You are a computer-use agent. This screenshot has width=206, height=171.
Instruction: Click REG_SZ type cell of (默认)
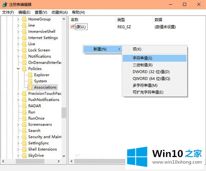[x=124, y=27]
